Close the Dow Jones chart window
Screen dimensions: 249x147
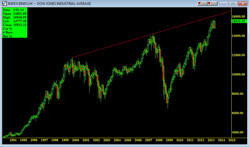(x=243, y=3)
